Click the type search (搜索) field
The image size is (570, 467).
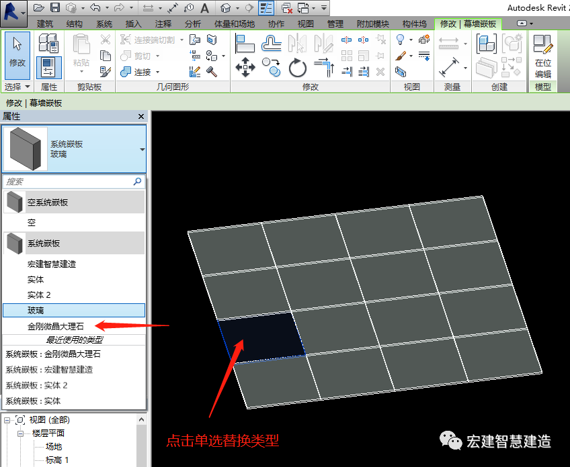coord(67,182)
